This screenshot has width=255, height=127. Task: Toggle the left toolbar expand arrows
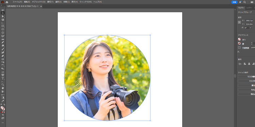[x=1, y=5]
